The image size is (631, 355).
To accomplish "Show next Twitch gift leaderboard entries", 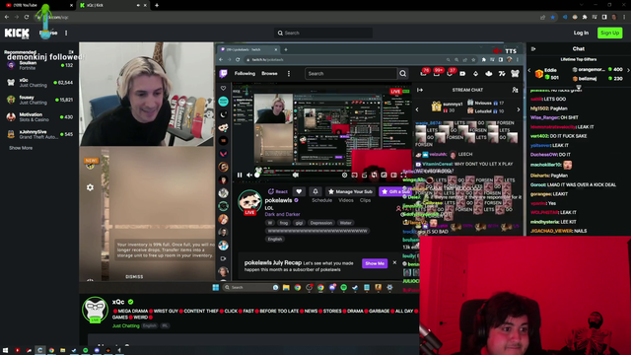I will (519, 109).
